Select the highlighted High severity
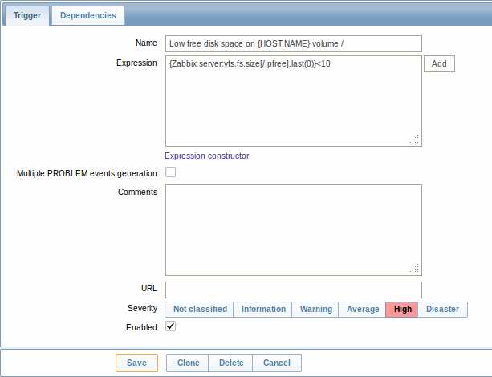Viewport: 492px width, 377px height. click(x=402, y=310)
